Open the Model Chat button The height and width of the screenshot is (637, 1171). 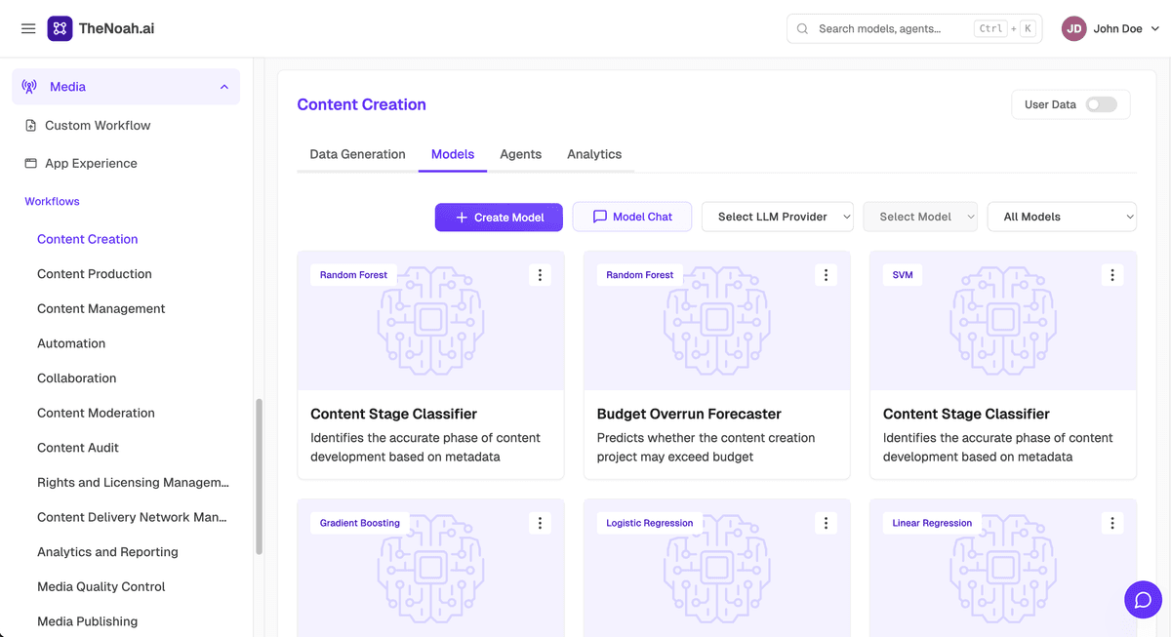[x=632, y=217]
